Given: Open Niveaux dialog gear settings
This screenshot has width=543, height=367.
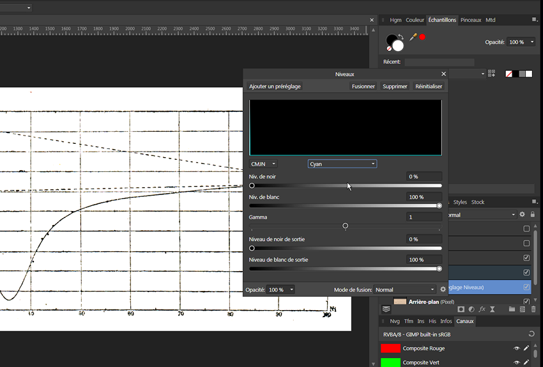Looking at the screenshot, I should [x=443, y=290].
